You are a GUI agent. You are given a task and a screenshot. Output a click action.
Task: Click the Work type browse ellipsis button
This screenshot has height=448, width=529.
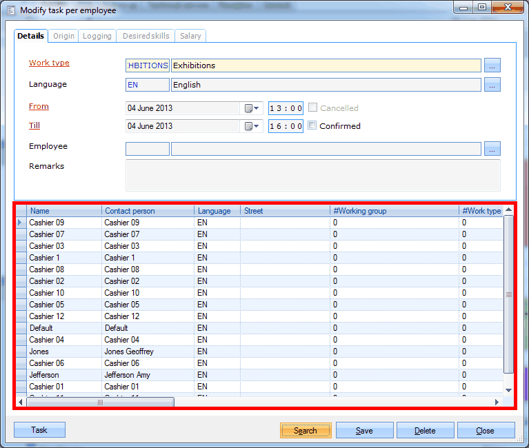coord(492,65)
